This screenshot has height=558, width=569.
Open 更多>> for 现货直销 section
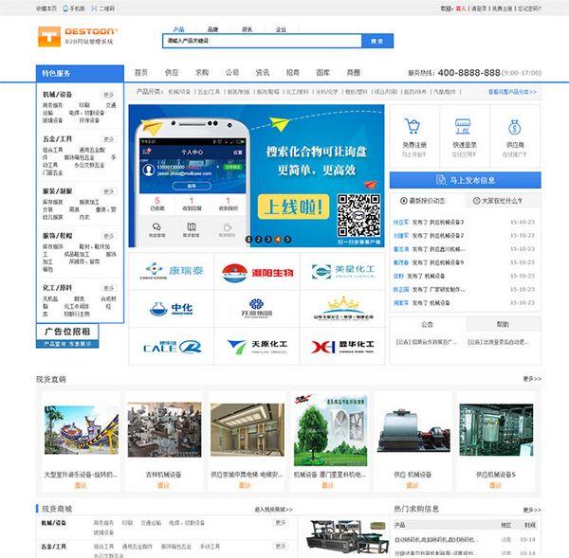click(532, 379)
